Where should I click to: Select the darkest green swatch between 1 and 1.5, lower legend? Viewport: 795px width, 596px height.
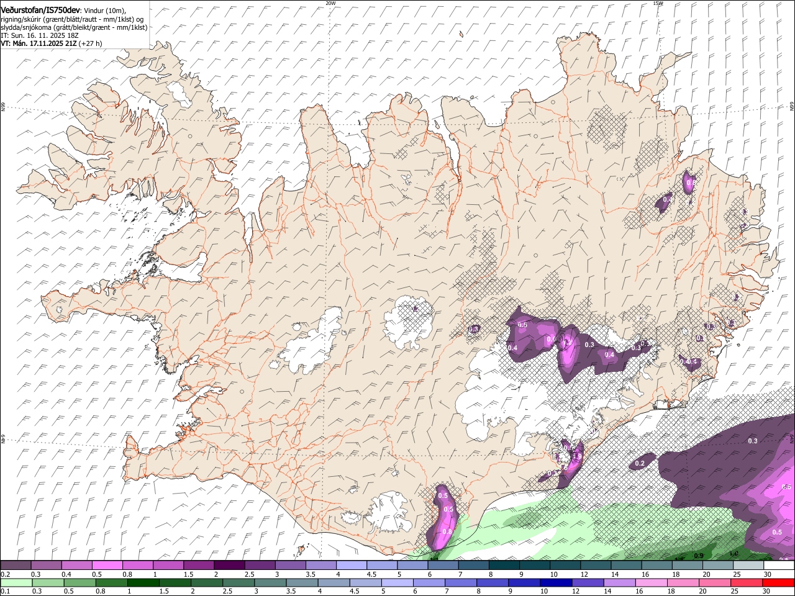pos(143,582)
